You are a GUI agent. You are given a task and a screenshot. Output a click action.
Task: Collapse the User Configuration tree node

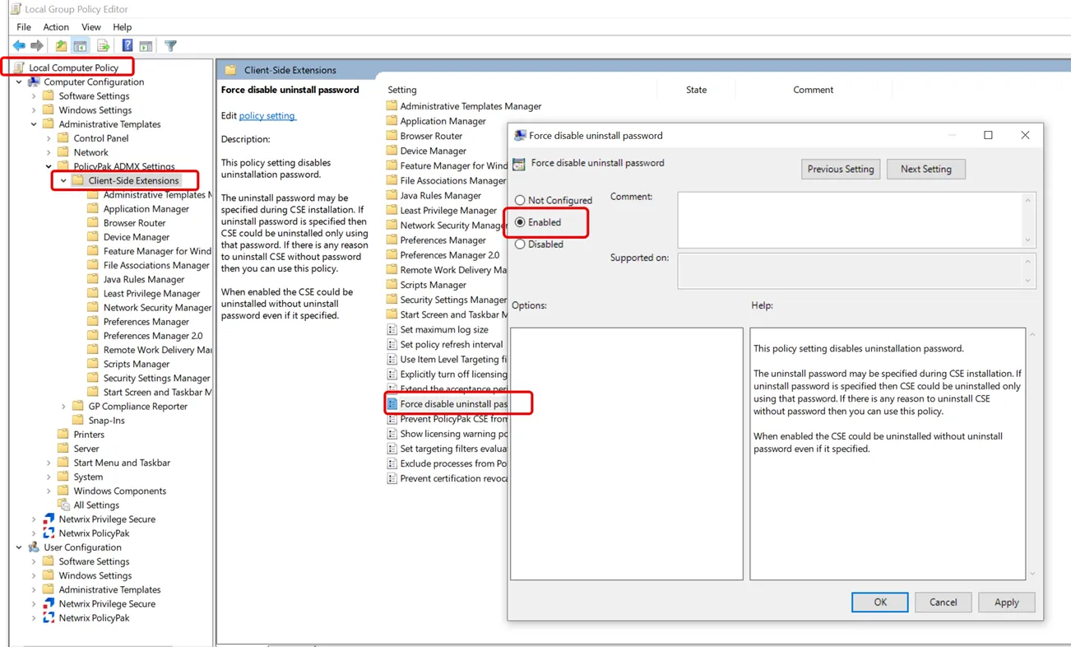click(x=19, y=547)
